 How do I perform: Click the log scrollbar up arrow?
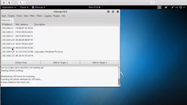point(119,67)
